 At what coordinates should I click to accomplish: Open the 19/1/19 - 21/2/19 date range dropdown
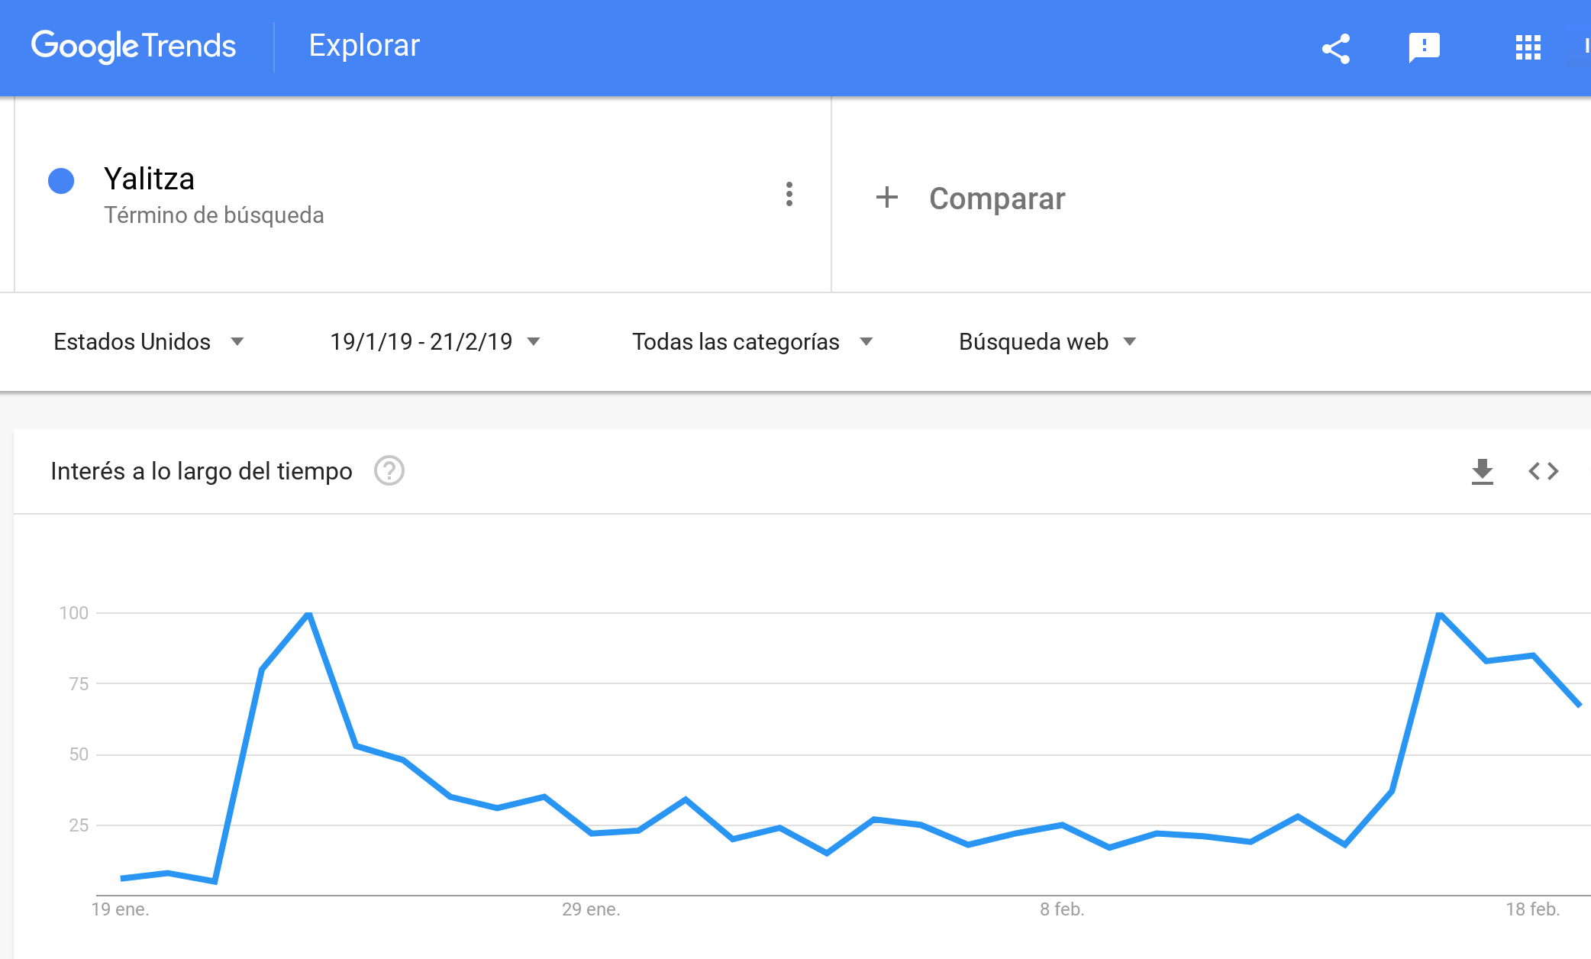(435, 342)
